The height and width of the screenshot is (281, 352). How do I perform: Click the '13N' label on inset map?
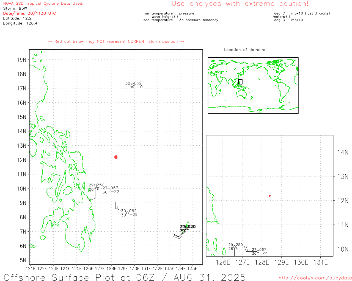pos(343,176)
